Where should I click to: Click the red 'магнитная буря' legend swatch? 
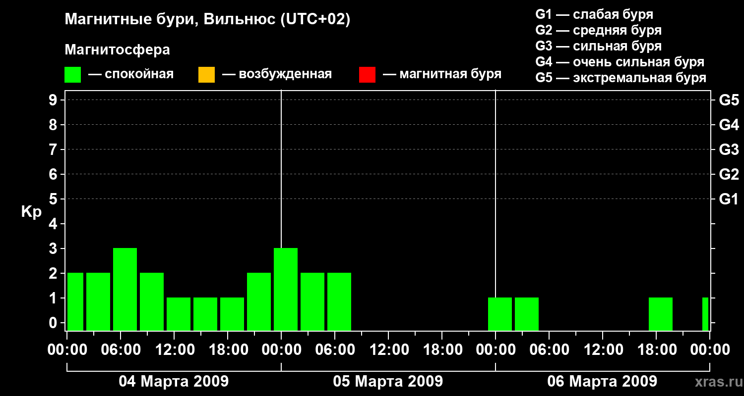[x=367, y=75]
